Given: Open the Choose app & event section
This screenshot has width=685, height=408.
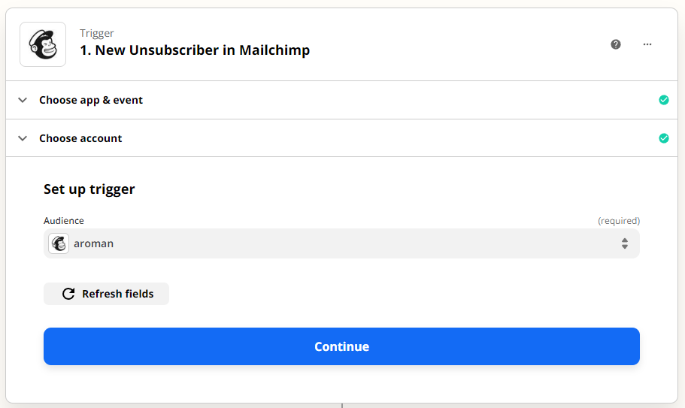Looking at the screenshot, I should pyautogui.click(x=341, y=100).
